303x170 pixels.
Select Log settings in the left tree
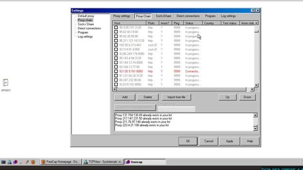coord(85,37)
